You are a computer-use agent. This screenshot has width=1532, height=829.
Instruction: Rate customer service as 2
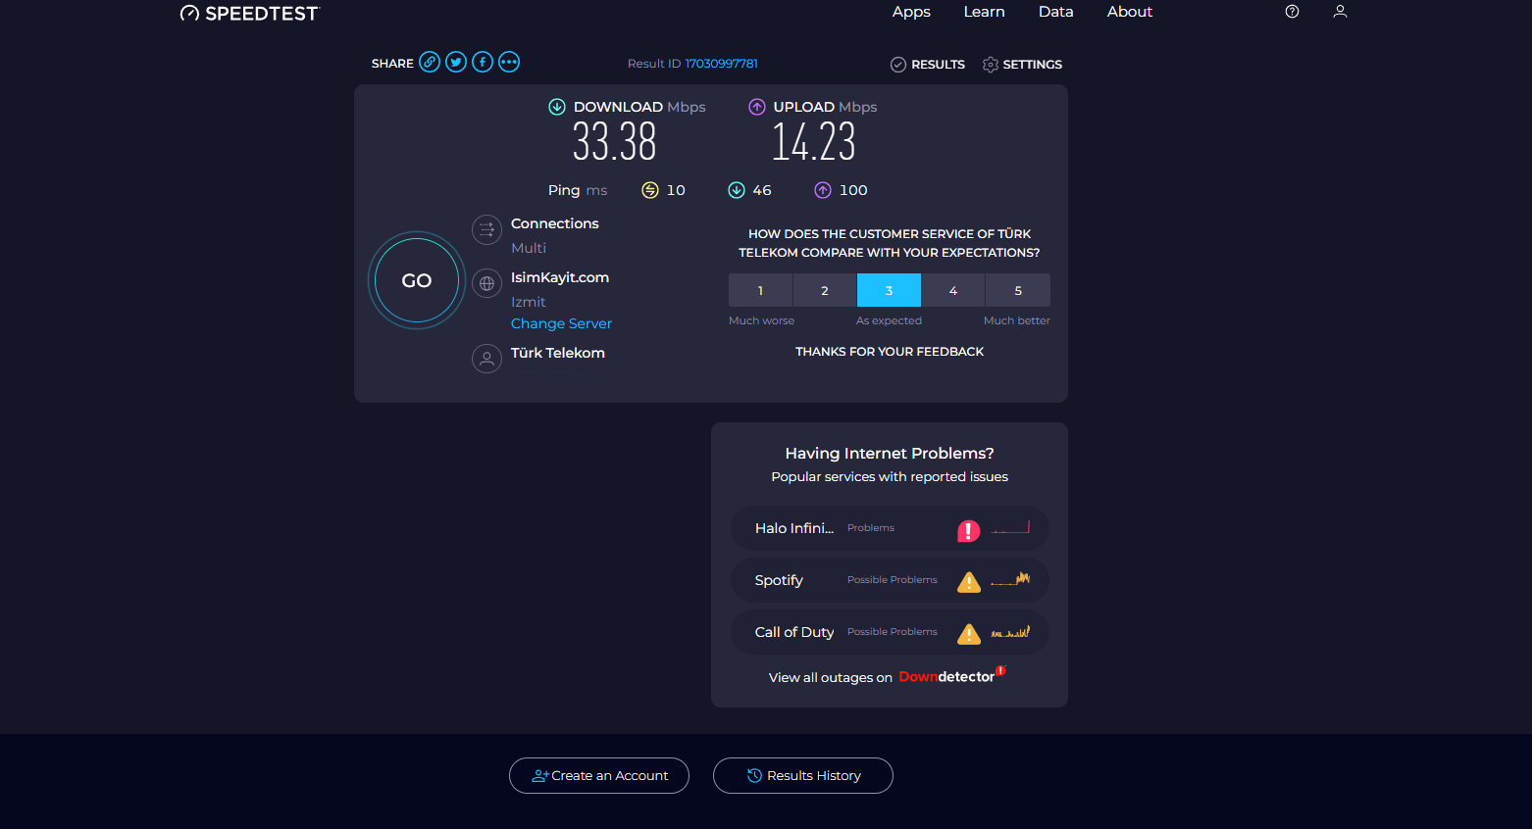[x=825, y=290]
